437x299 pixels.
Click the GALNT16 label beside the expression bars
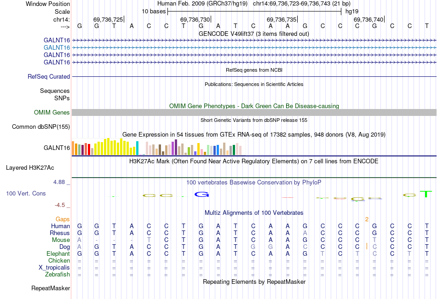click(57, 148)
